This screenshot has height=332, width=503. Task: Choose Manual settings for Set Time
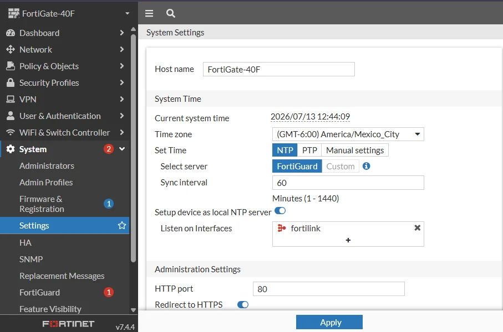click(355, 150)
